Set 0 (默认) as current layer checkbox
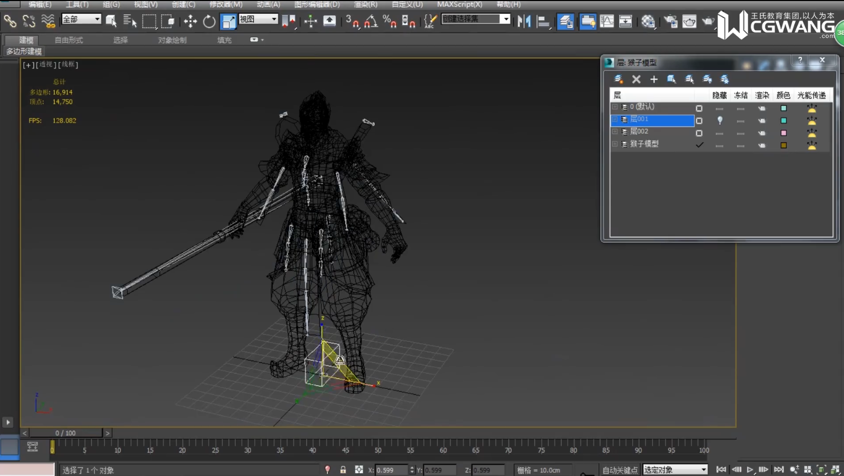Screen dimensions: 844x476 coord(699,108)
